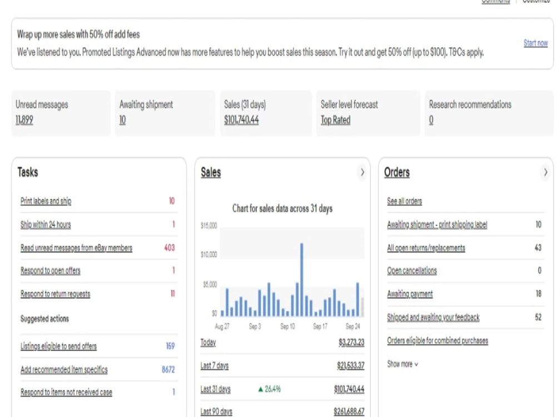Image resolution: width=556 pixels, height=417 pixels.
Task: Open Last 7 days amount $21,633.37
Action: pos(350,366)
